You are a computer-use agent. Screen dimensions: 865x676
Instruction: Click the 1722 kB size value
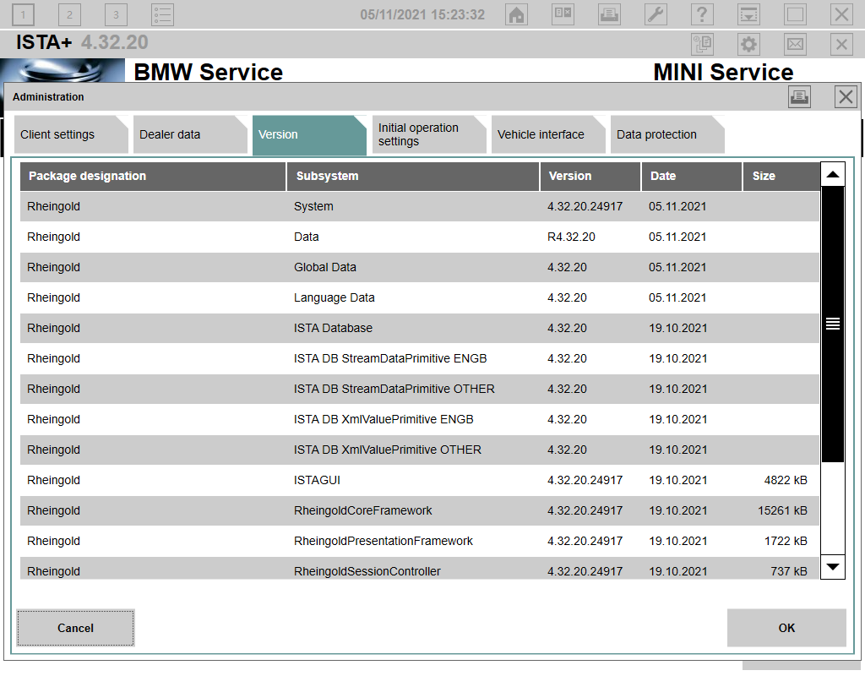(x=786, y=541)
